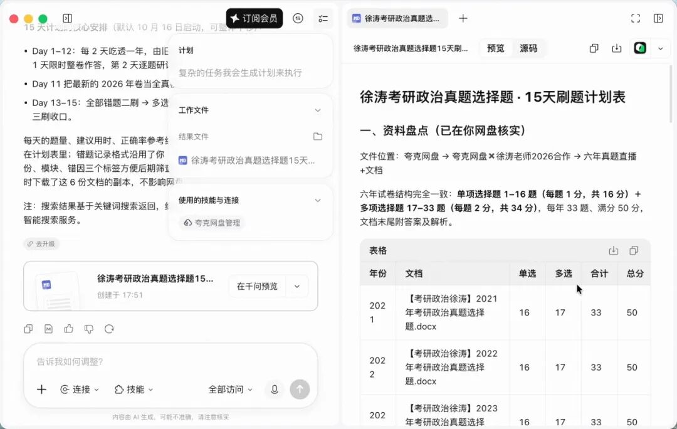677x429 pixels.
Task: Click the 一、资料盘点 section heading
Action: tap(443, 130)
